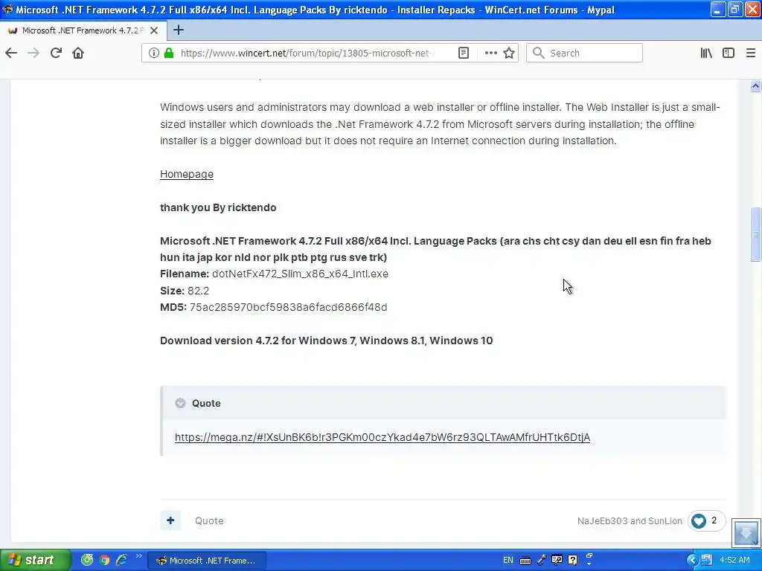Viewport: 762px width, 571px height.
Task: Toggle the browser sidebar
Action: [x=728, y=53]
